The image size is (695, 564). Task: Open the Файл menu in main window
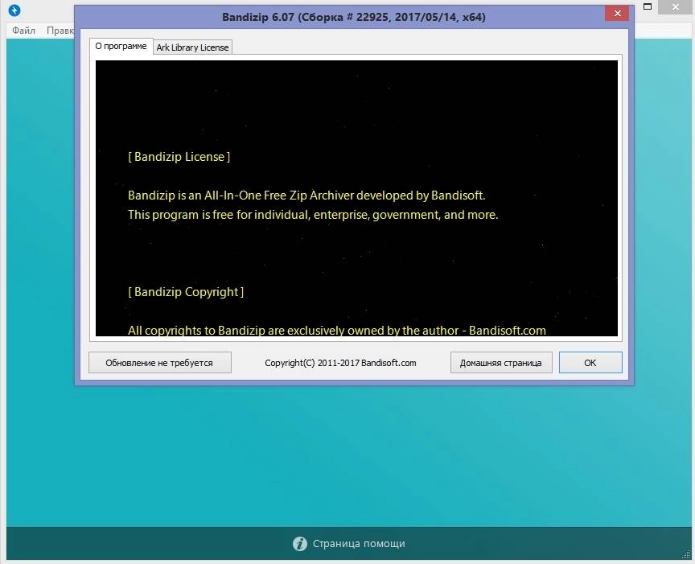coord(23,30)
